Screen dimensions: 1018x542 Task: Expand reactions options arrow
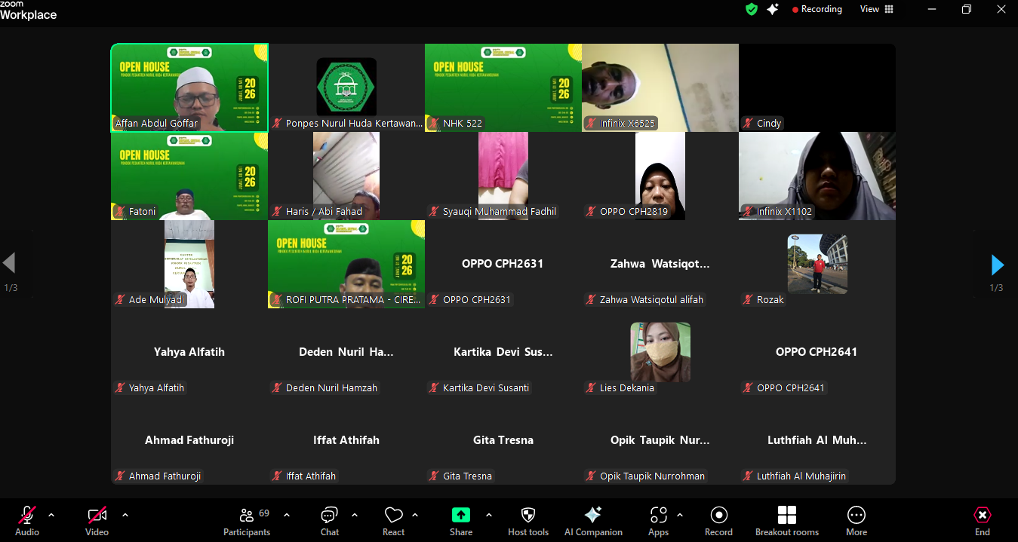coord(415,515)
